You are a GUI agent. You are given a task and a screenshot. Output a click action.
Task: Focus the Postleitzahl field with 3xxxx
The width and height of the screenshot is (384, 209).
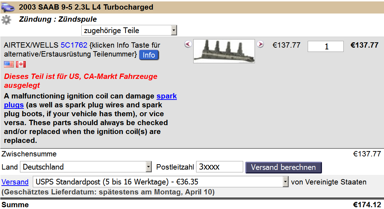[220, 167]
